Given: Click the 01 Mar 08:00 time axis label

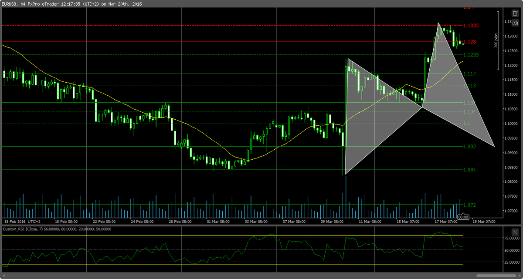Looking at the screenshot, I should pos(218,221).
